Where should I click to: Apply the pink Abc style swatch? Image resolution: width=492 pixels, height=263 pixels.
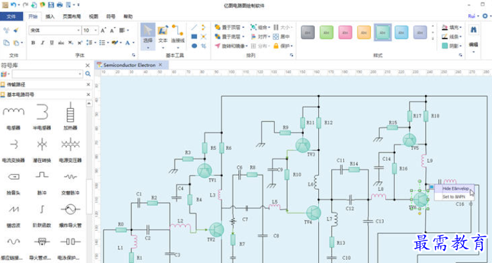345,33
